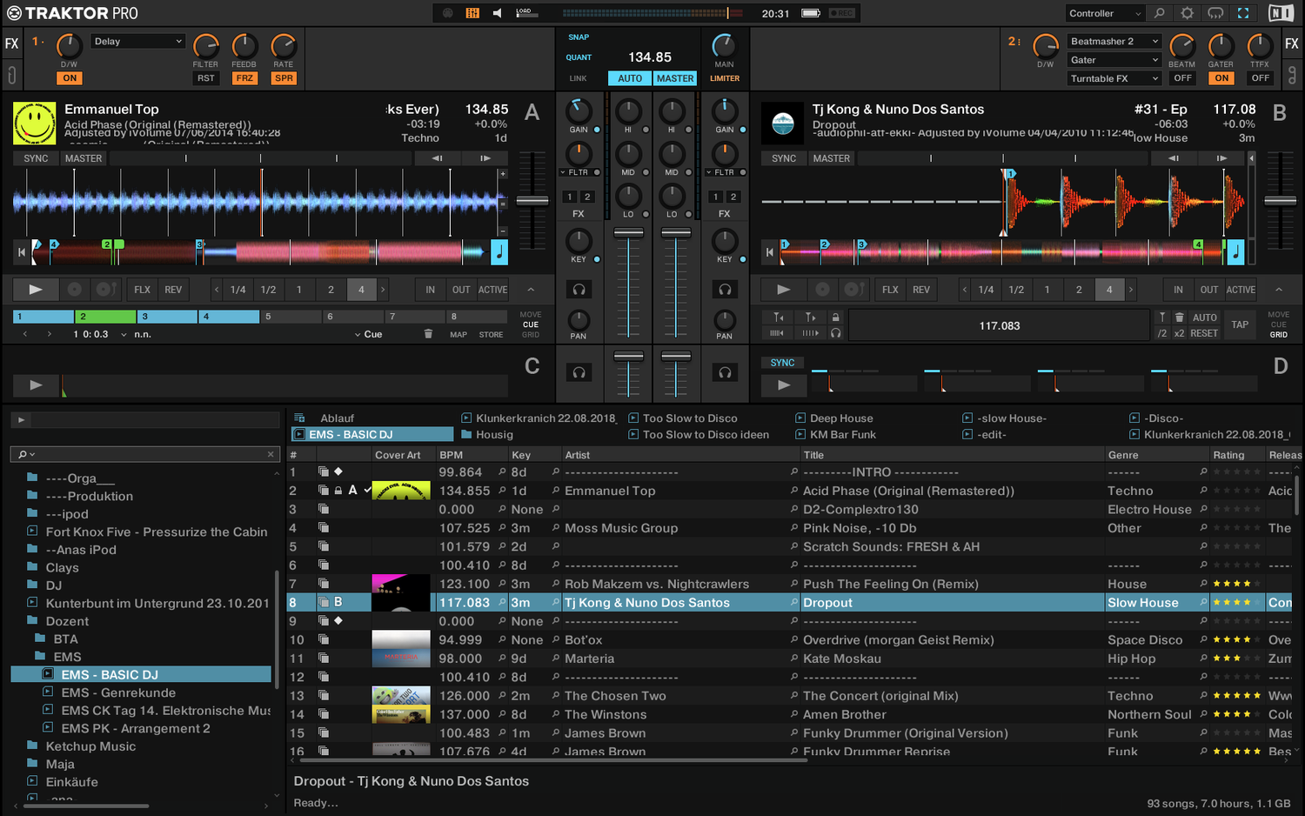
Task: Click RESET grid button on Deck B
Action: point(1204,333)
